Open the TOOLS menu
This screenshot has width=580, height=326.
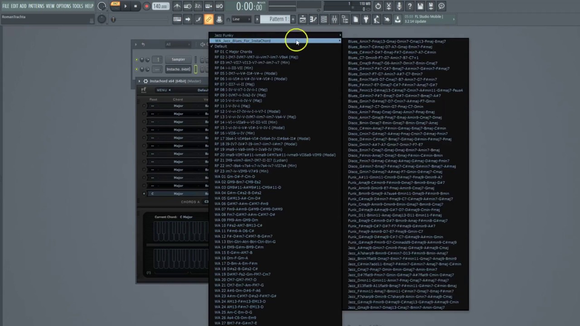[x=78, y=6]
